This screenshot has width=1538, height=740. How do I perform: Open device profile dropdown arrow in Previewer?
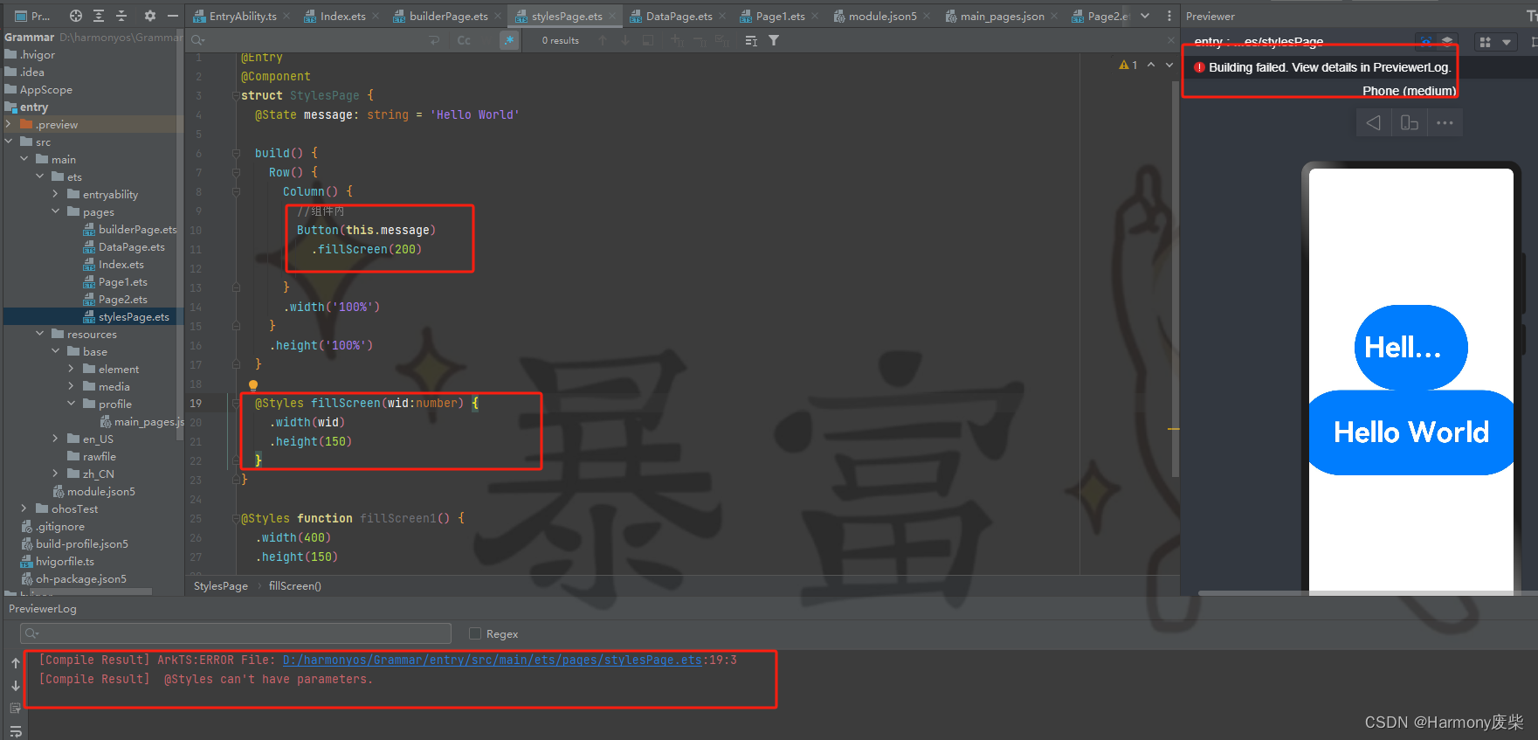1507,42
